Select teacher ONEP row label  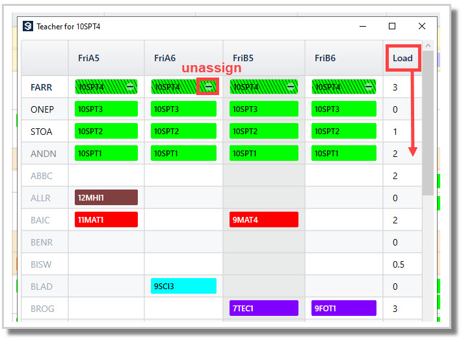pyautogui.click(x=42, y=109)
